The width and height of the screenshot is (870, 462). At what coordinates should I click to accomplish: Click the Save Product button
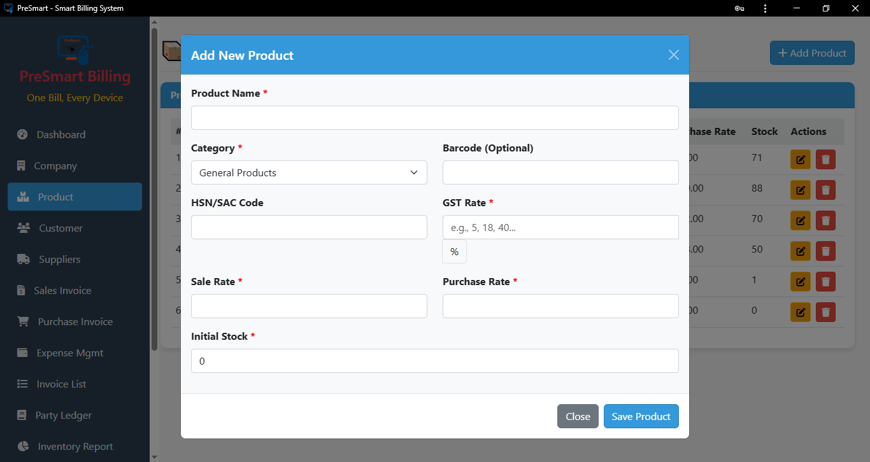(641, 416)
